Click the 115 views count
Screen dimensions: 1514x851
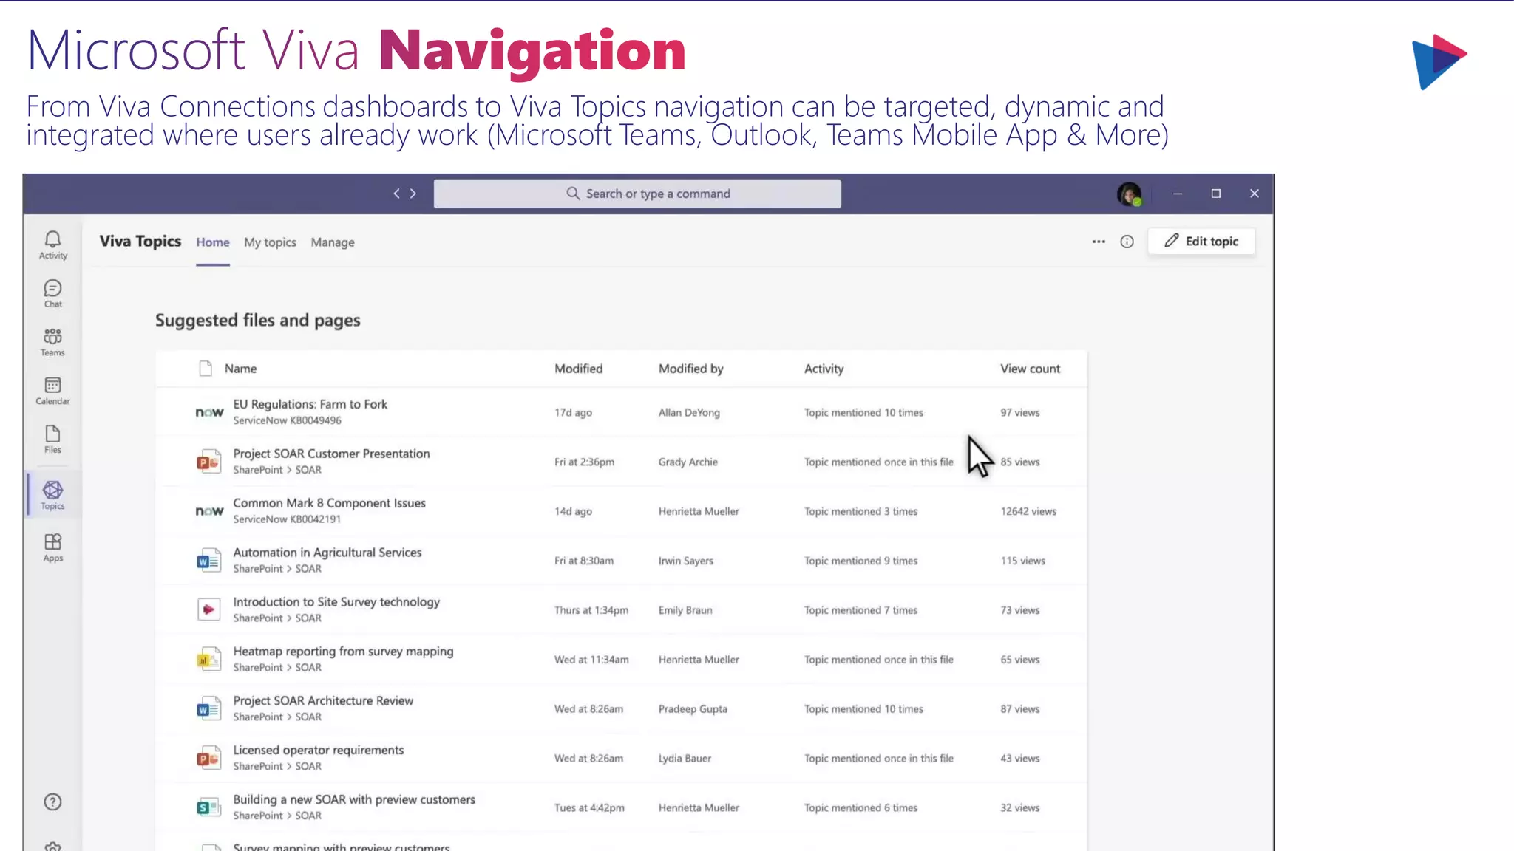[x=1023, y=561]
